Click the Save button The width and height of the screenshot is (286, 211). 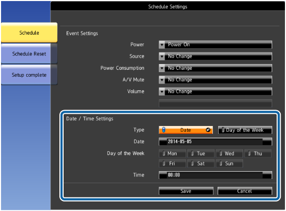pyautogui.click(x=186, y=191)
